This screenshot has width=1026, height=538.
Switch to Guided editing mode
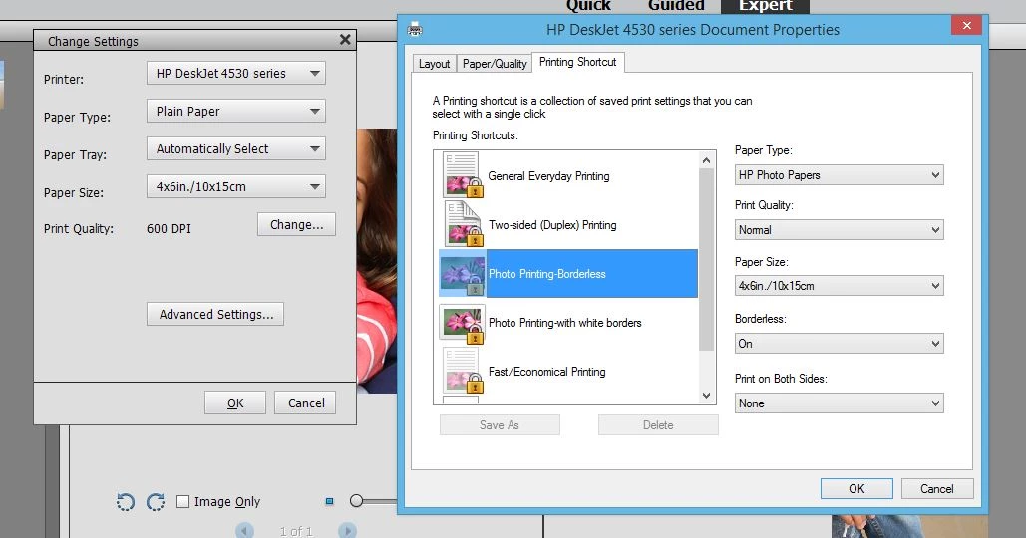point(676,6)
